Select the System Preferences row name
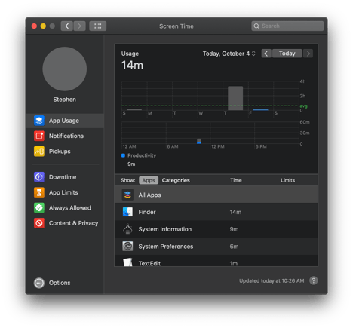This screenshot has height=328, width=353. coord(166,247)
